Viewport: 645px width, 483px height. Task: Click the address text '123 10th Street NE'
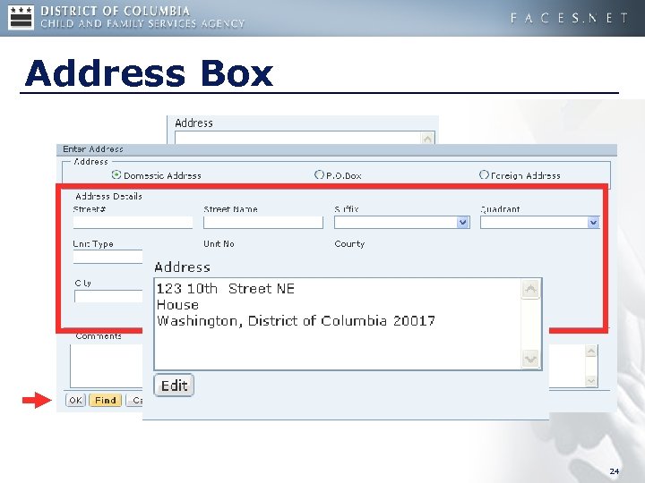(x=226, y=289)
